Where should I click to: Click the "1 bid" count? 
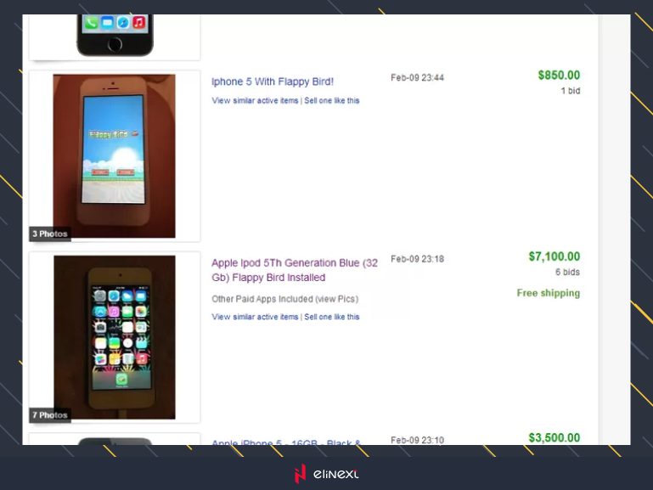point(570,91)
